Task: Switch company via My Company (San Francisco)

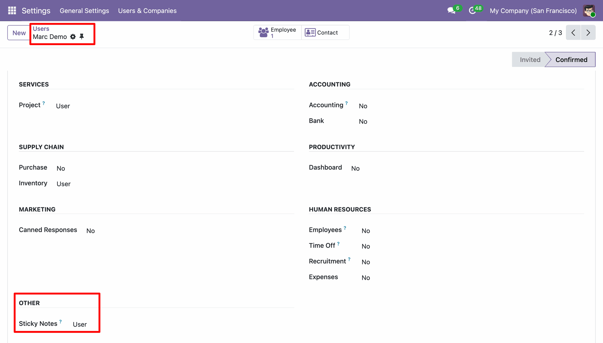Action: [533, 11]
